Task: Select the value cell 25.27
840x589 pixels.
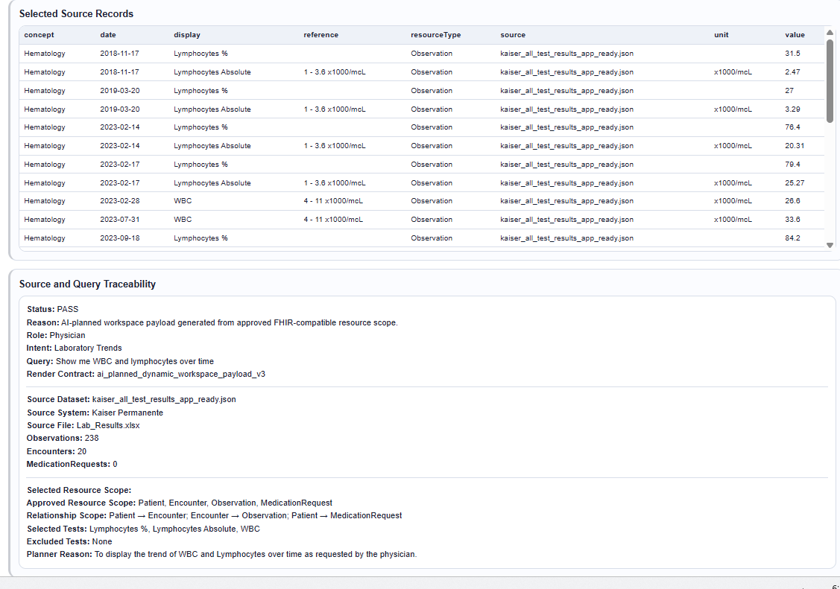Action: [795, 183]
